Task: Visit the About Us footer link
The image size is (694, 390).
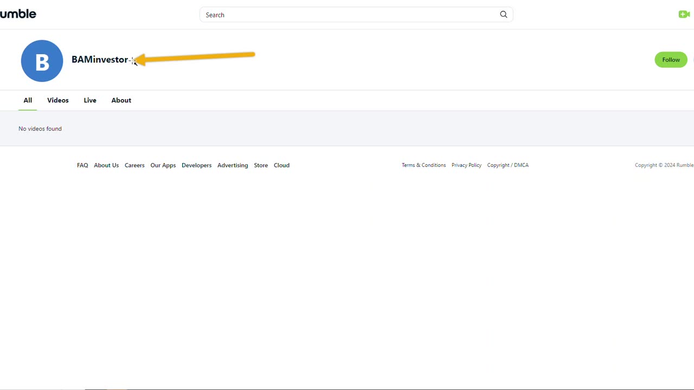Action: point(106,165)
